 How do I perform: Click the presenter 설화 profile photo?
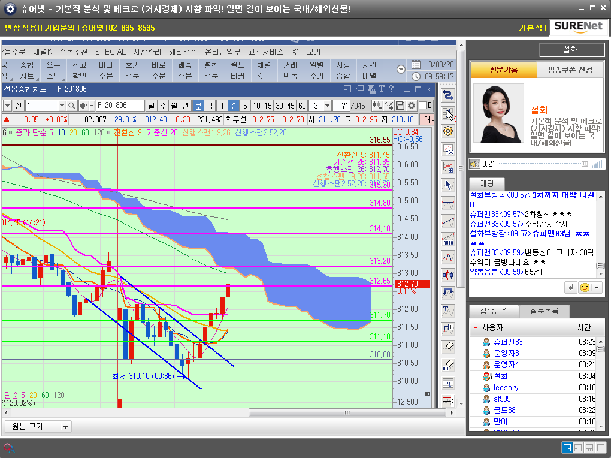(x=498, y=113)
